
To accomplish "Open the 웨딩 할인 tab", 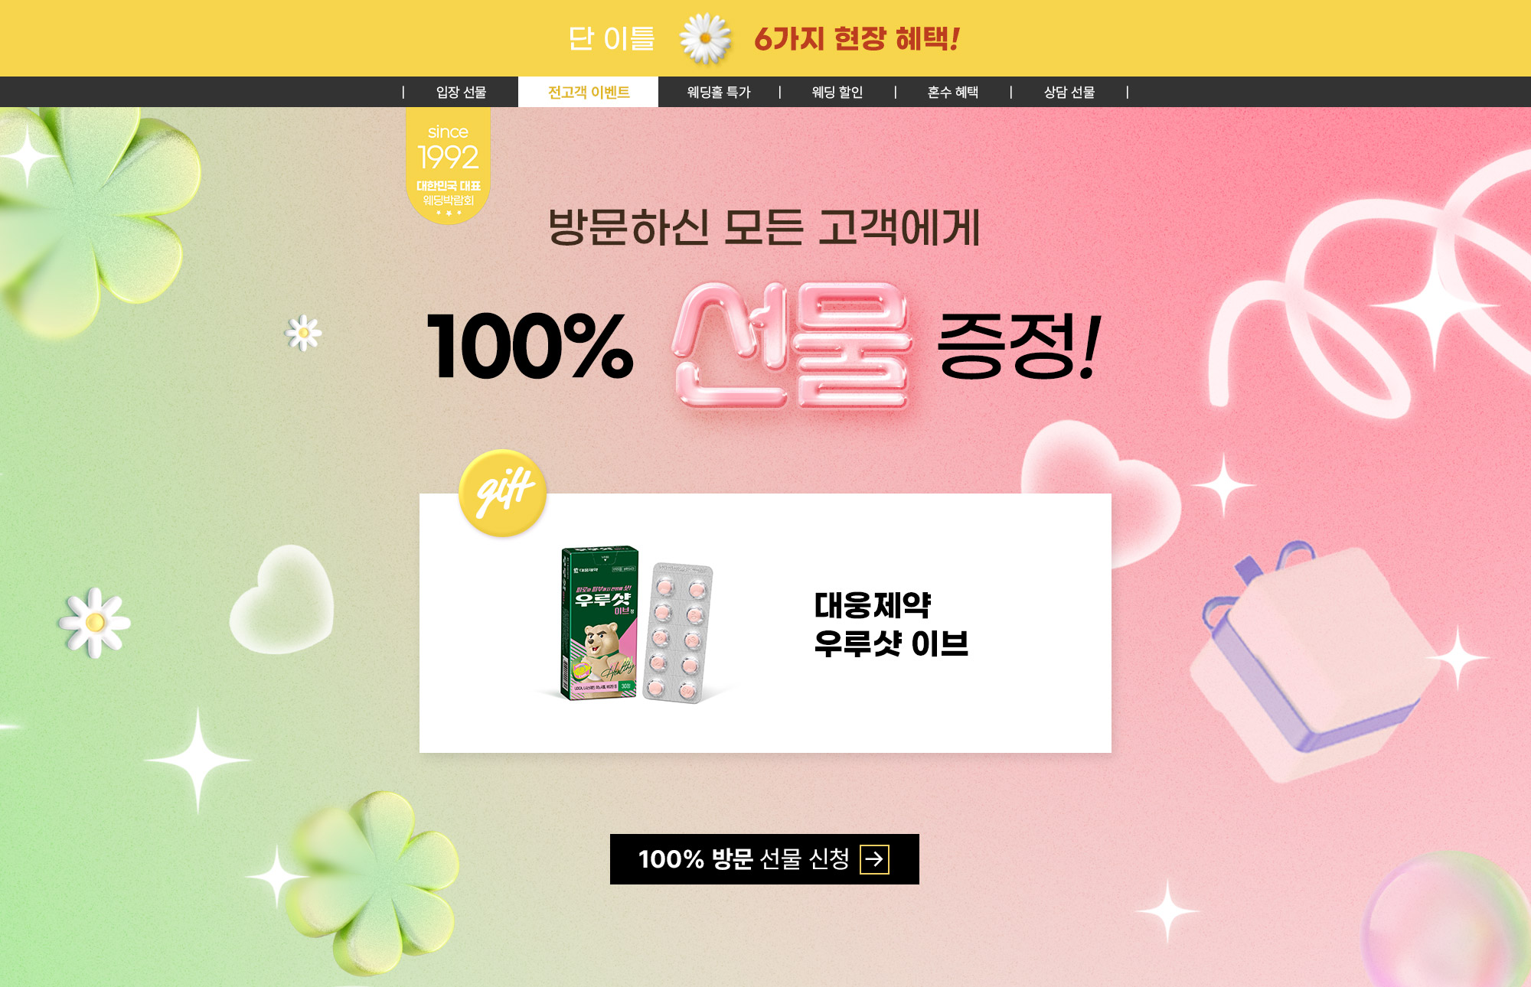I will click(x=837, y=92).
